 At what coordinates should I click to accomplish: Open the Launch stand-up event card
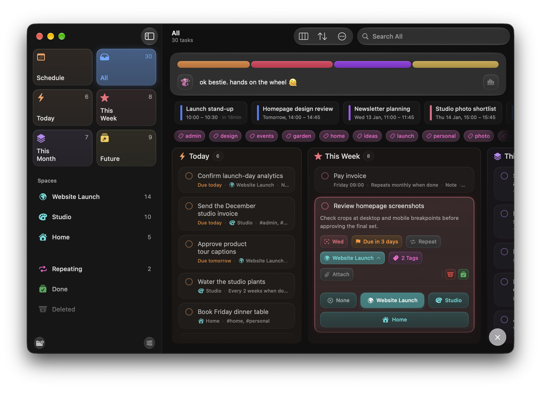pyautogui.click(x=211, y=113)
